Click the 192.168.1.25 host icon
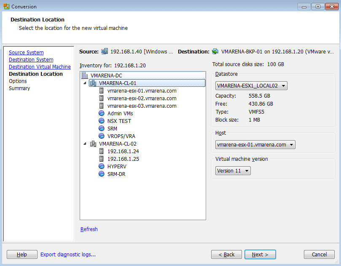 coord(101,159)
